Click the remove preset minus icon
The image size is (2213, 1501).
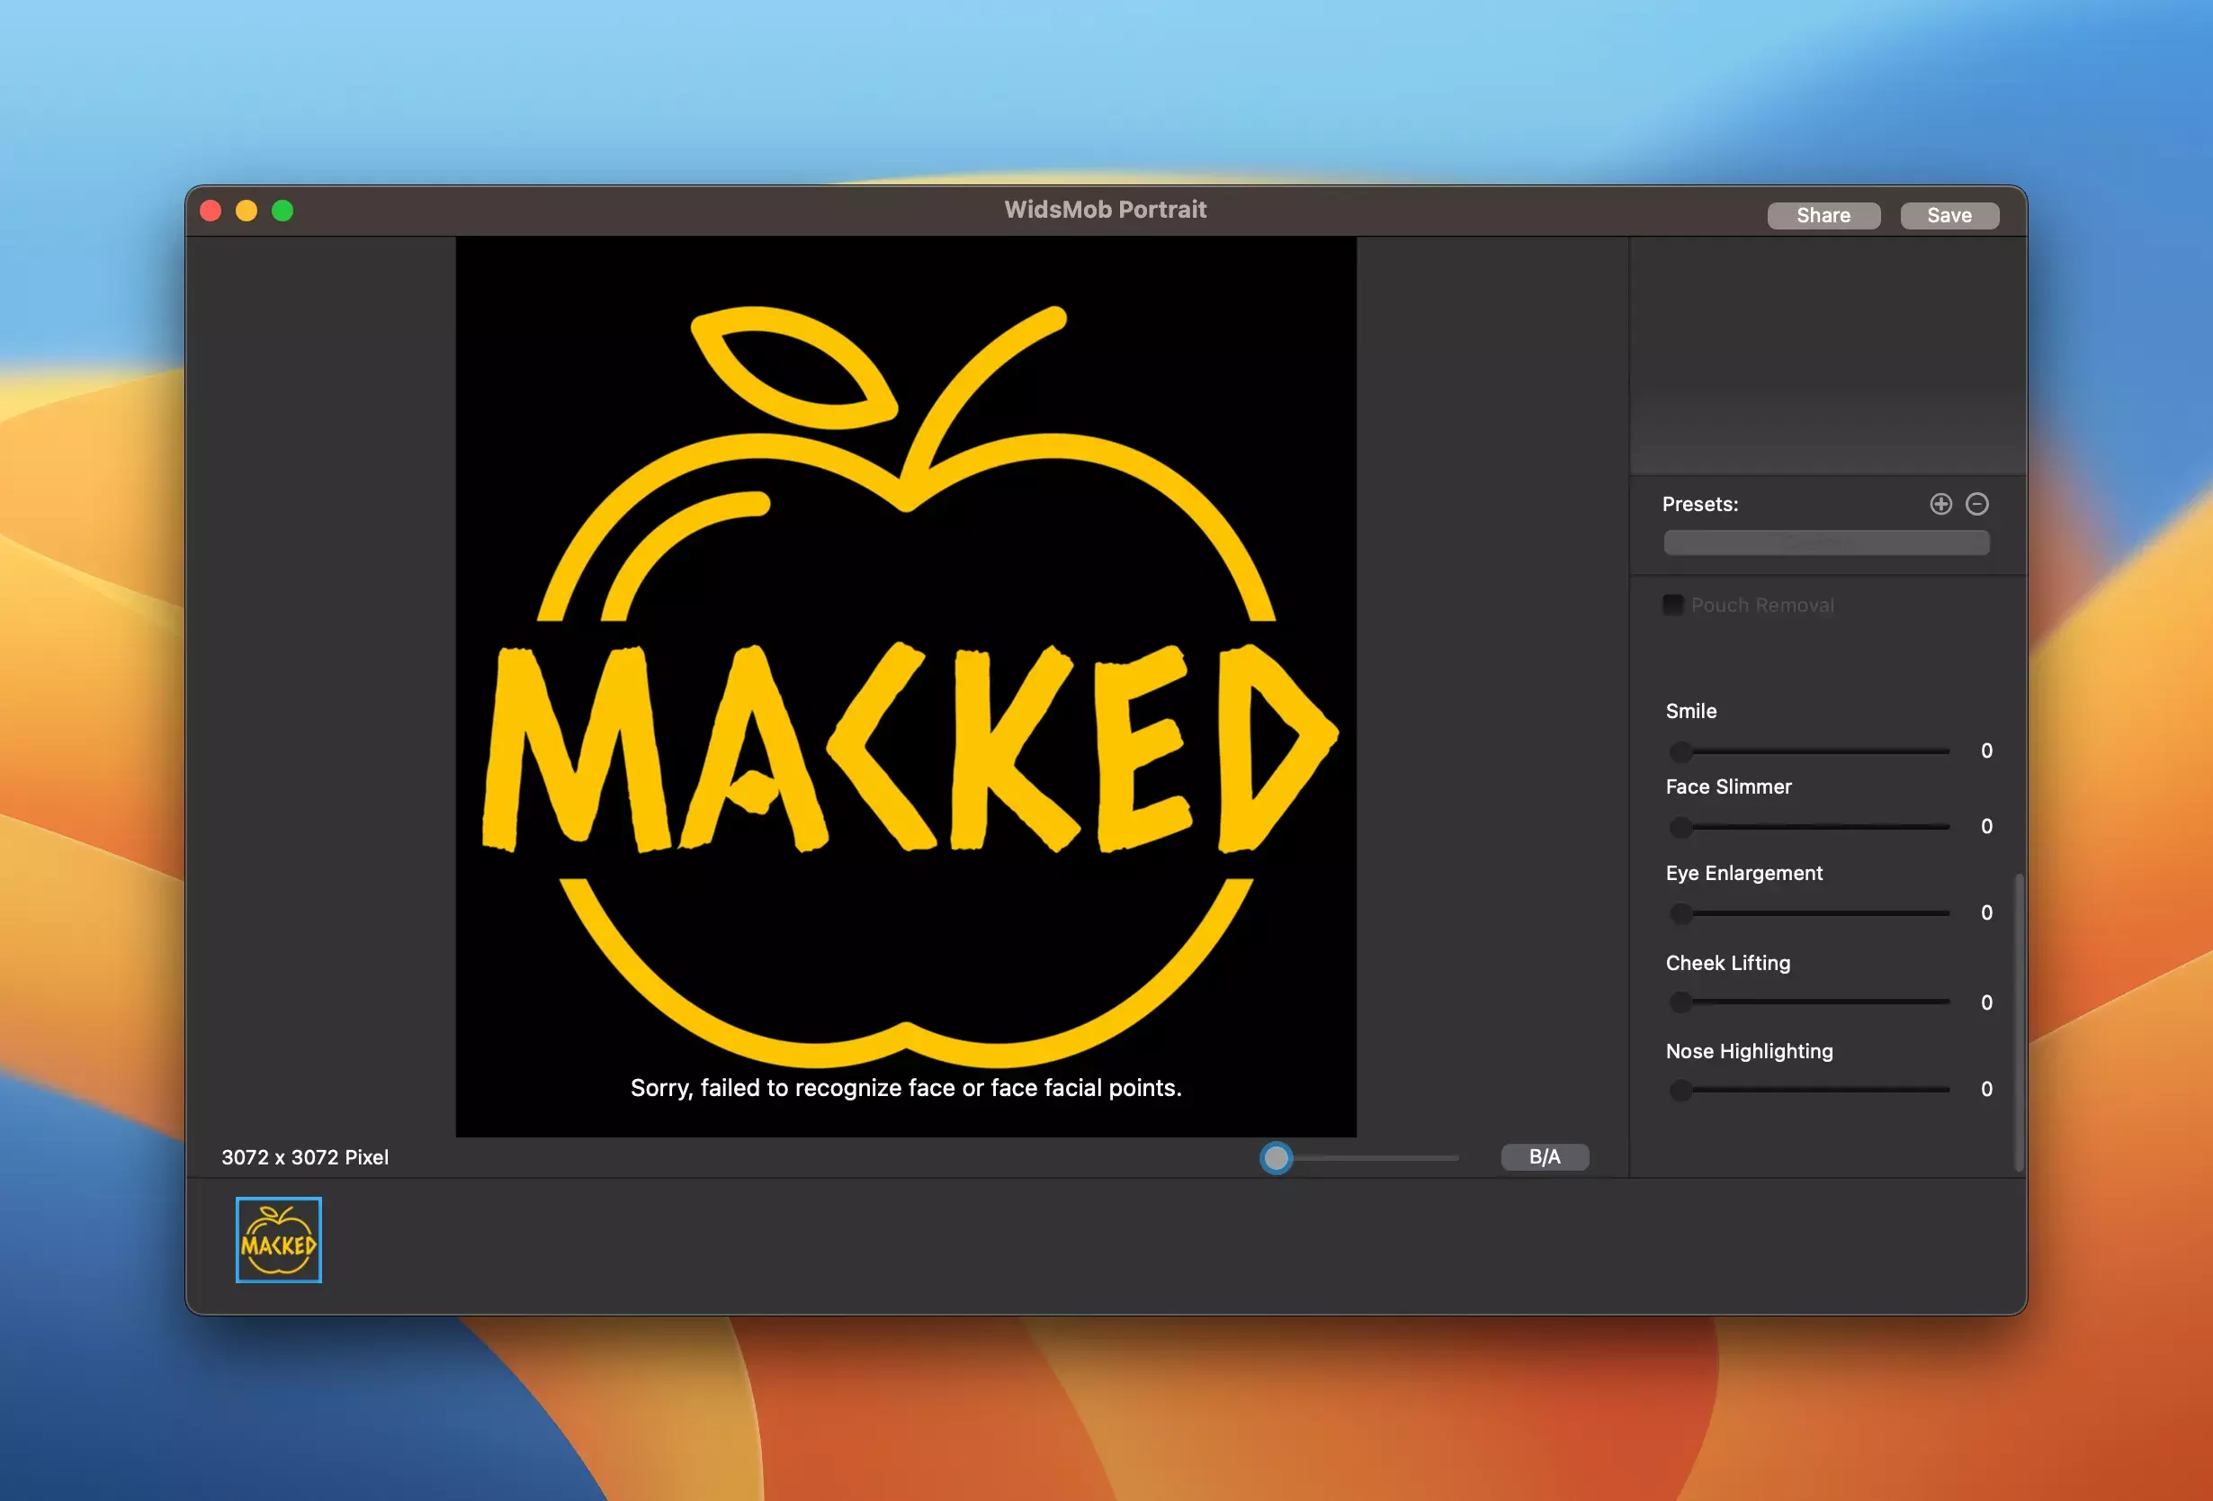(x=1976, y=504)
